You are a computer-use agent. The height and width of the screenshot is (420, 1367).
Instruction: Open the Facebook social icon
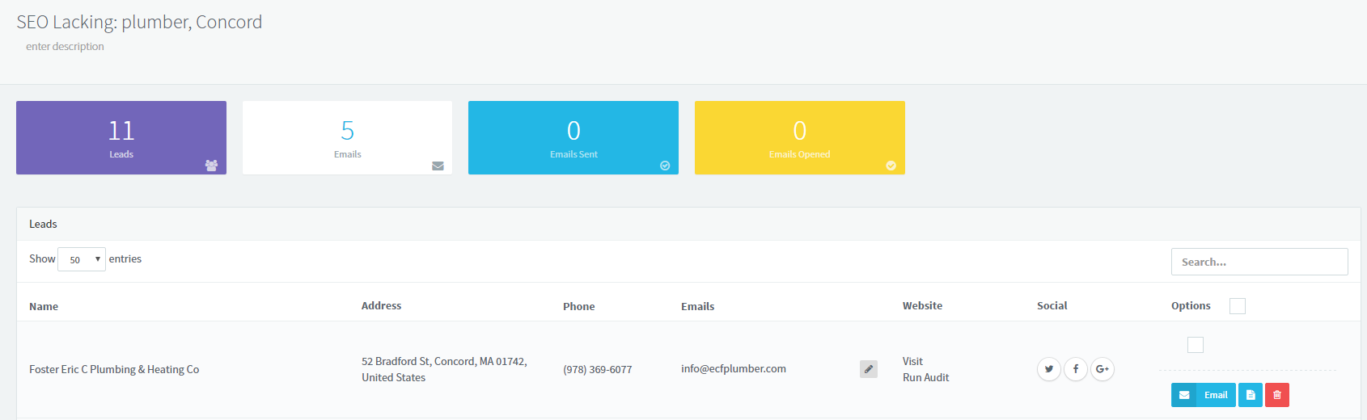[1075, 369]
